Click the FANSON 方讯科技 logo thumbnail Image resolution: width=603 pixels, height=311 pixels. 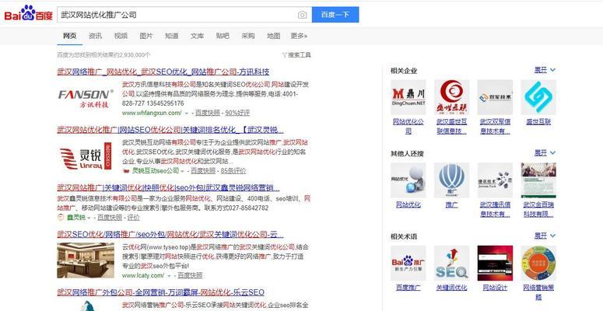(86, 99)
